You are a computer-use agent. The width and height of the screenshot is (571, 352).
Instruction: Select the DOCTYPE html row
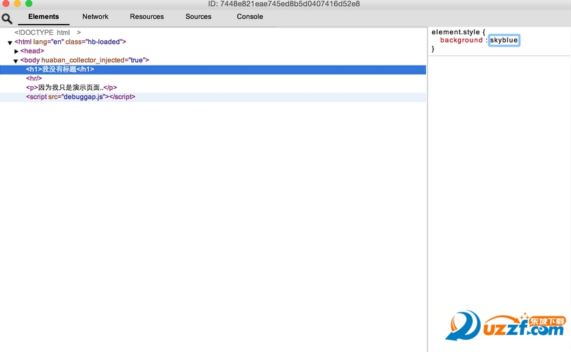[x=213, y=32]
